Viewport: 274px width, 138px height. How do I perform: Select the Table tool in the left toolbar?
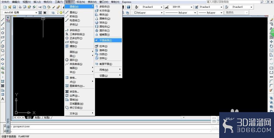[x=2, y=94]
